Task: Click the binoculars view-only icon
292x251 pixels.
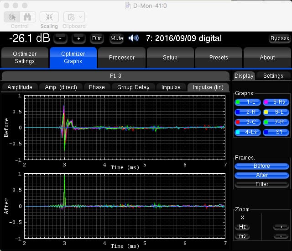Action: (x=27, y=17)
